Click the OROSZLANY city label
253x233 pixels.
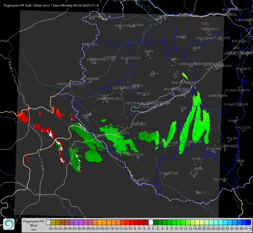coord(205,38)
